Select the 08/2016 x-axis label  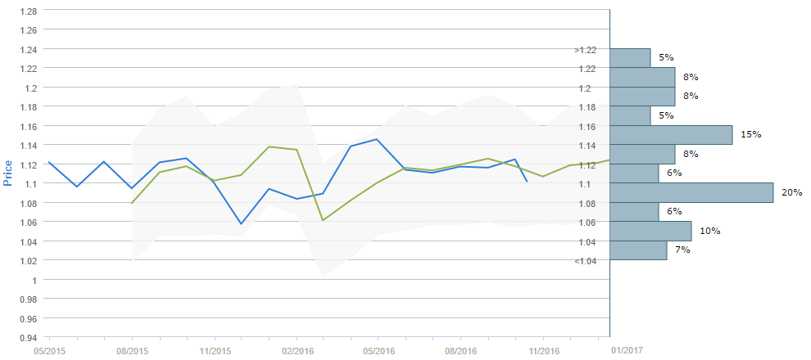pyautogui.click(x=460, y=350)
